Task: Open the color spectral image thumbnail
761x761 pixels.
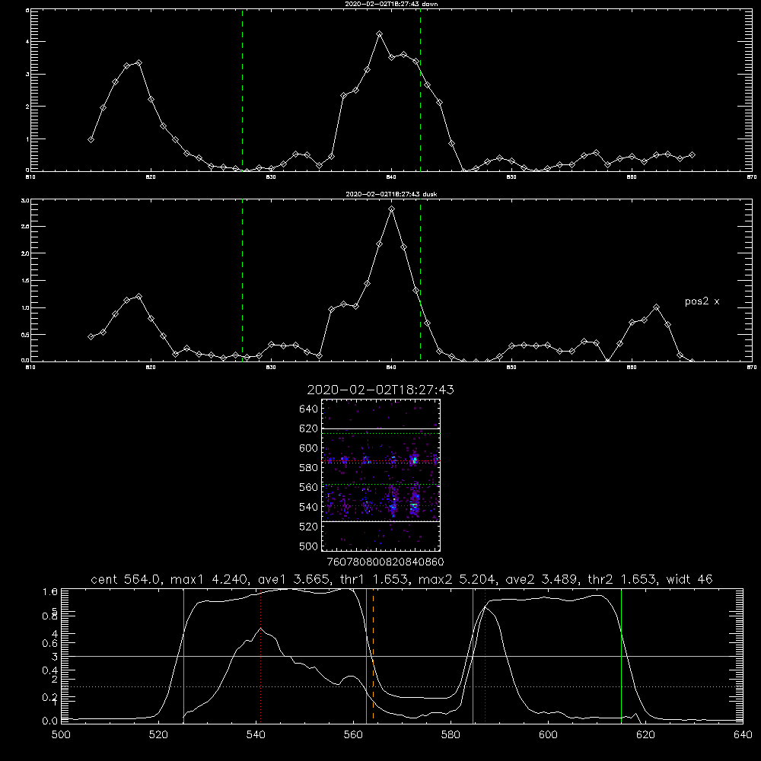Action: [380, 475]
